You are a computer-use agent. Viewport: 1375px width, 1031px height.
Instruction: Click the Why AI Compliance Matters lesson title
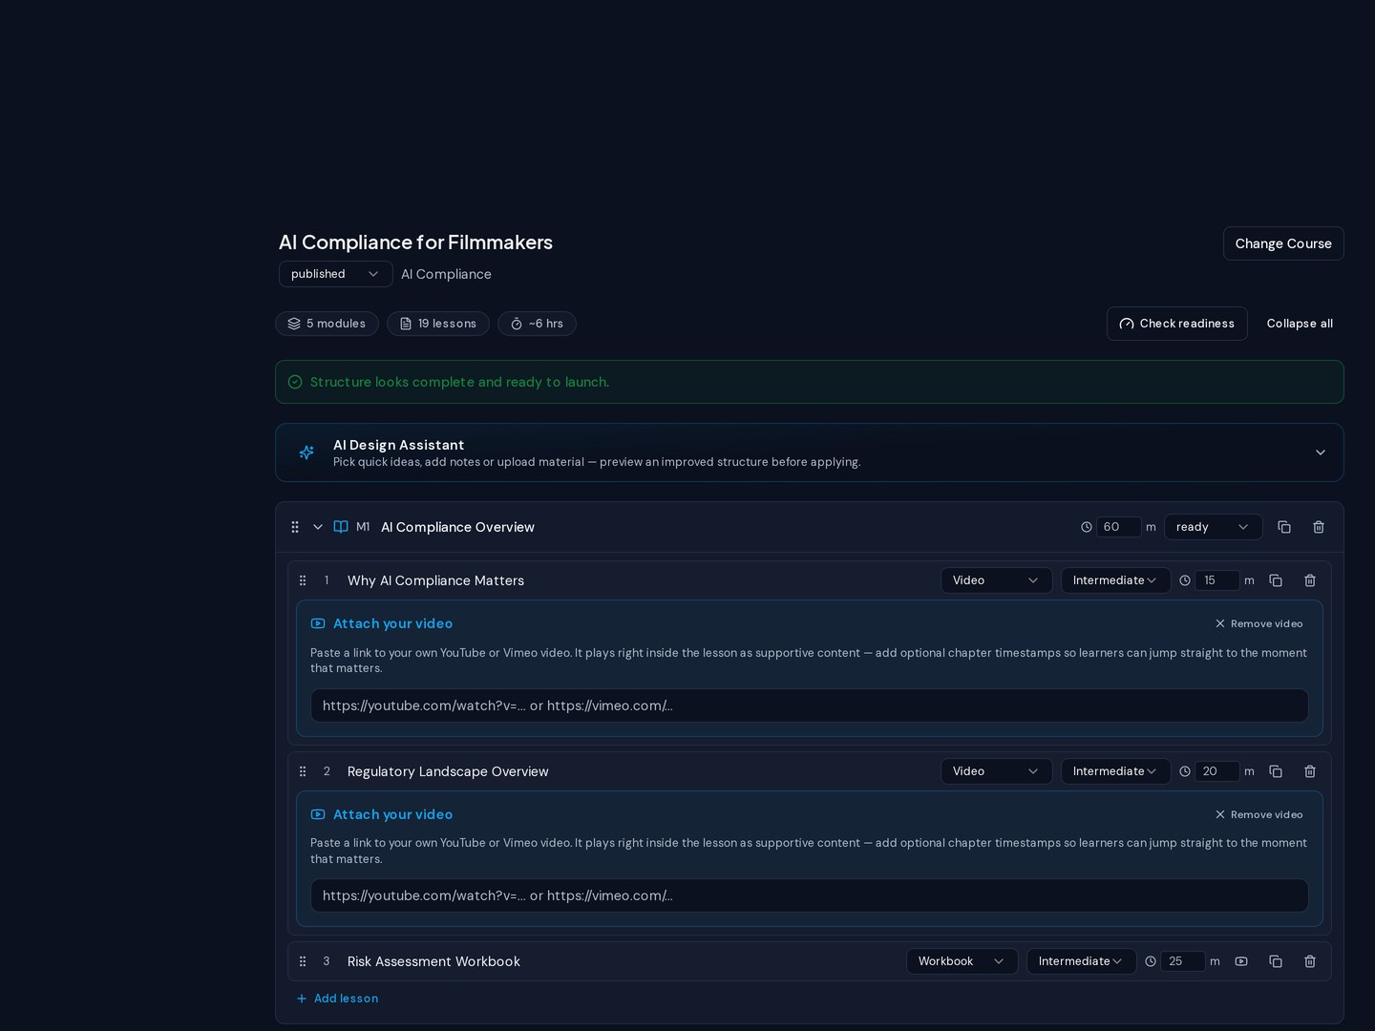coord(435,580)
